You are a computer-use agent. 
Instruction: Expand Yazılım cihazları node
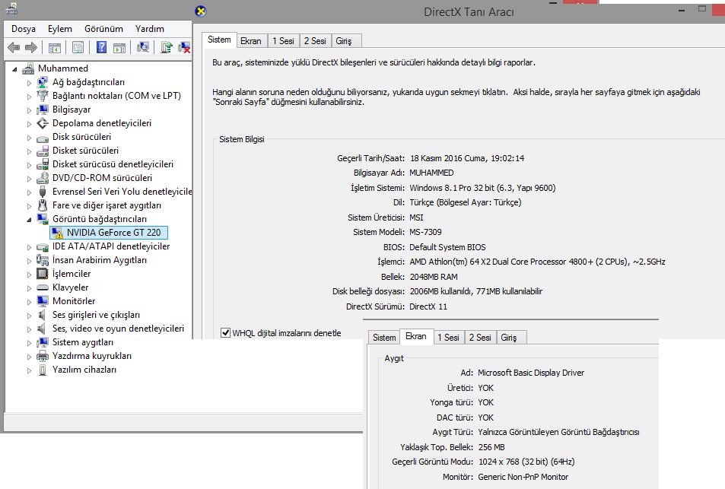tap(29, 370)
